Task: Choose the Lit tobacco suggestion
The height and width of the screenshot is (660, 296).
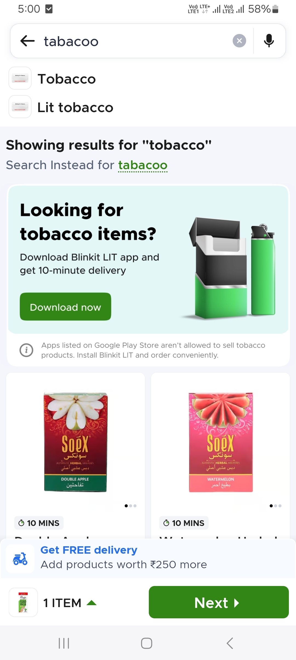Action: click(75, 107)
